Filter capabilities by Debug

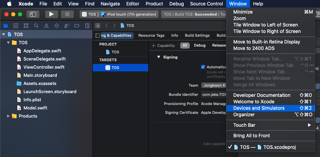[x=200, y=46]
